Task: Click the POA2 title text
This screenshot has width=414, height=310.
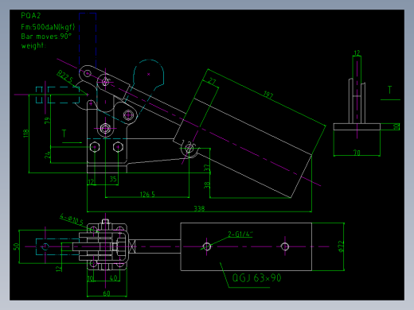Action: coord(31,16)
